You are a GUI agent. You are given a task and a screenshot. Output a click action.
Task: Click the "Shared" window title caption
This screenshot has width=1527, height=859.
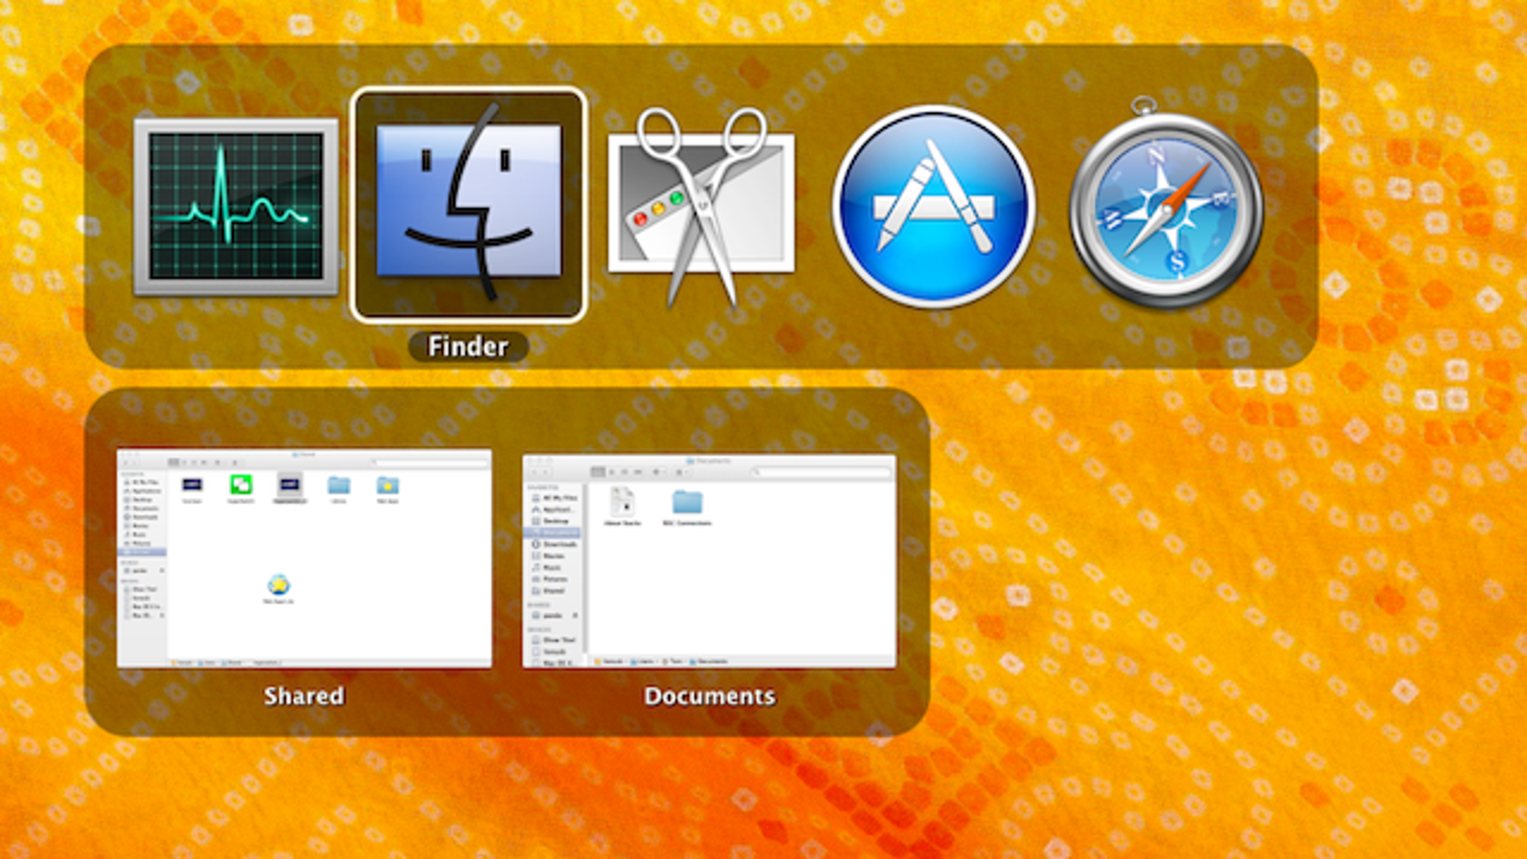tap(303, 696)
